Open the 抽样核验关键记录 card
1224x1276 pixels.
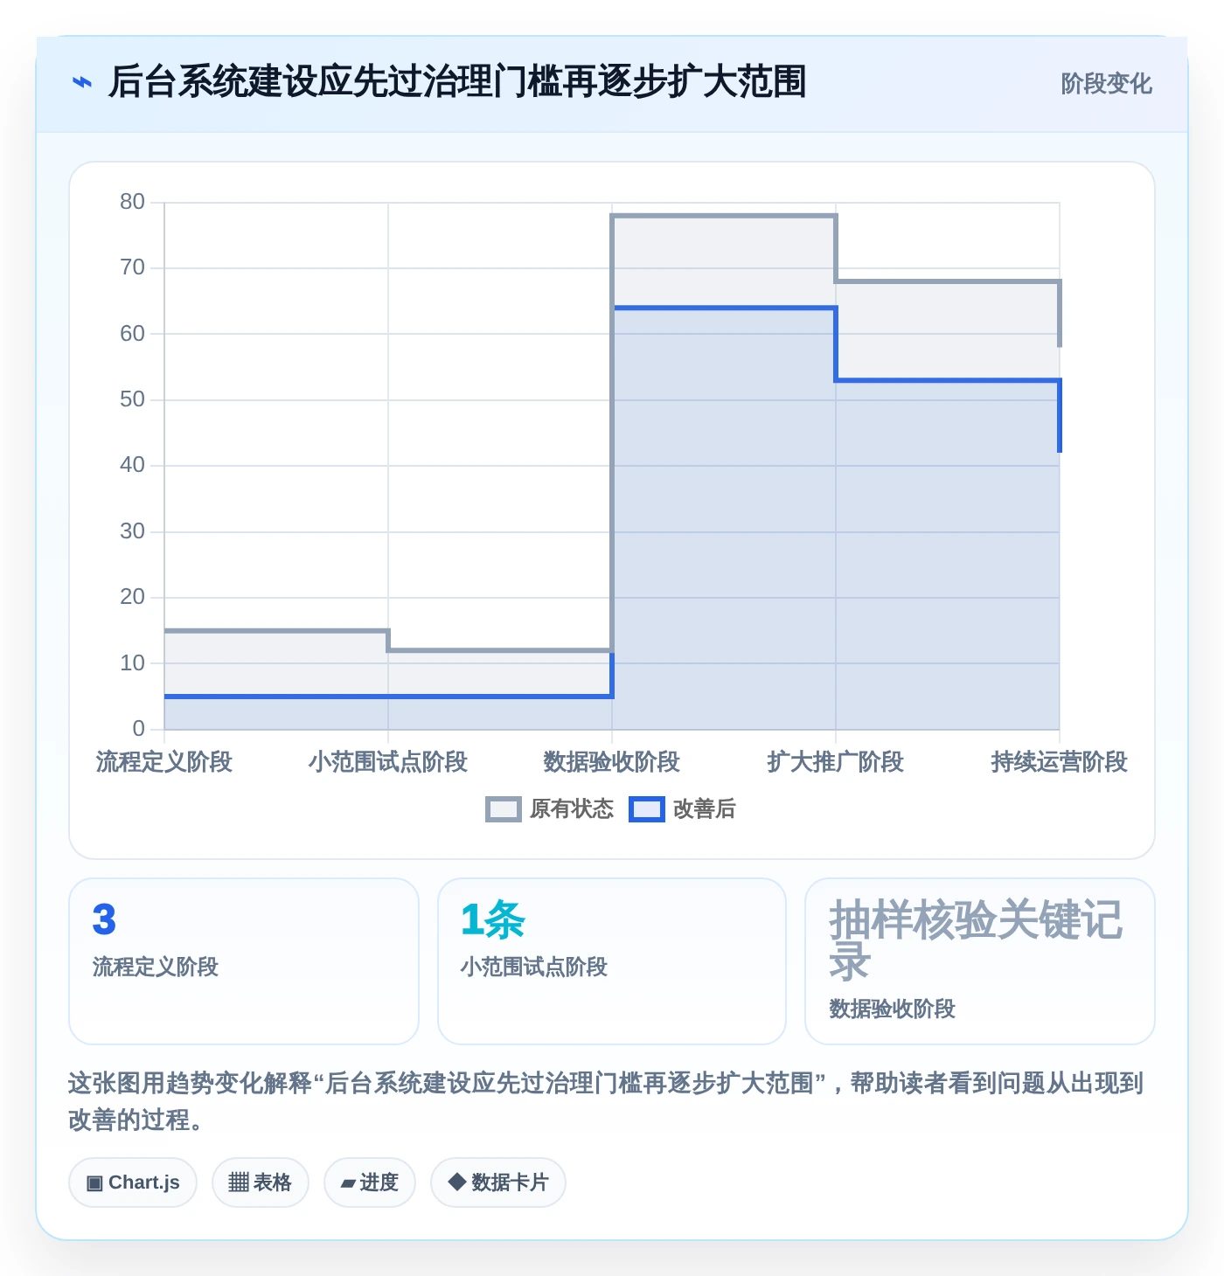980,961
